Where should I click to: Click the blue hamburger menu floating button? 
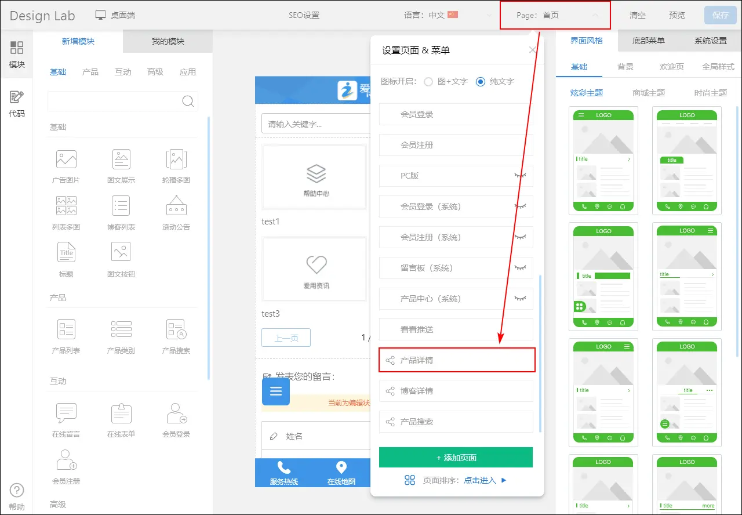coord(276,391)
